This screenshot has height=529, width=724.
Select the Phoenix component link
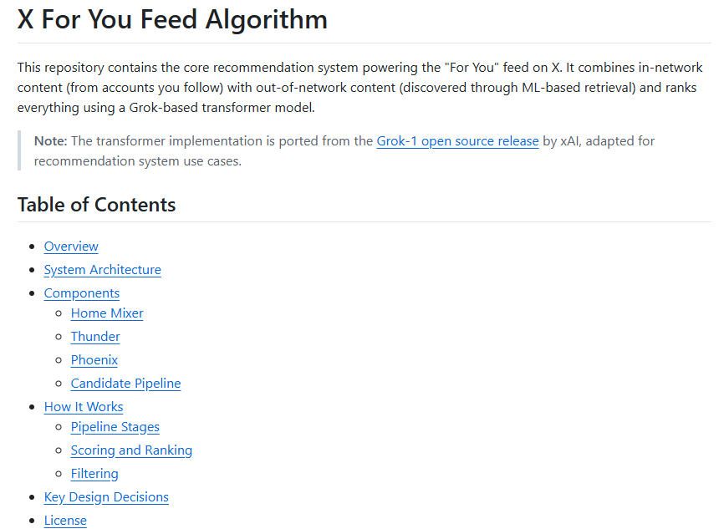(x=94, y=360)
